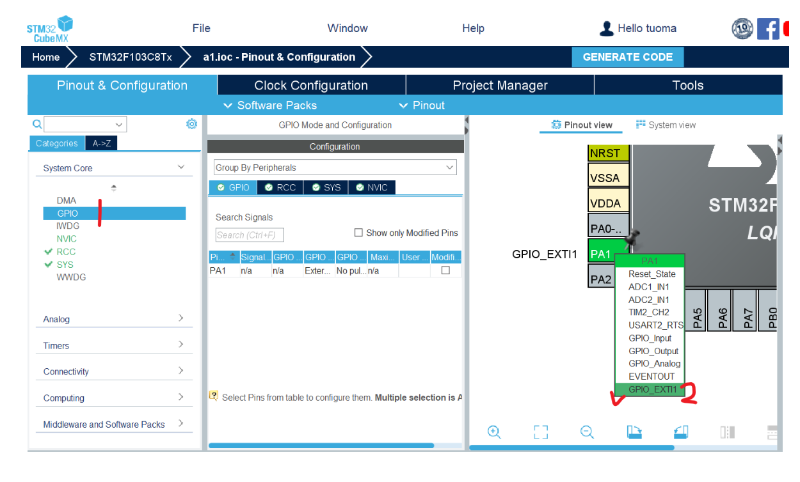Image resolution: width=800 pixels, height=482 pixels.
Task: Expand the Connectivity category
Action: [181, 370]
